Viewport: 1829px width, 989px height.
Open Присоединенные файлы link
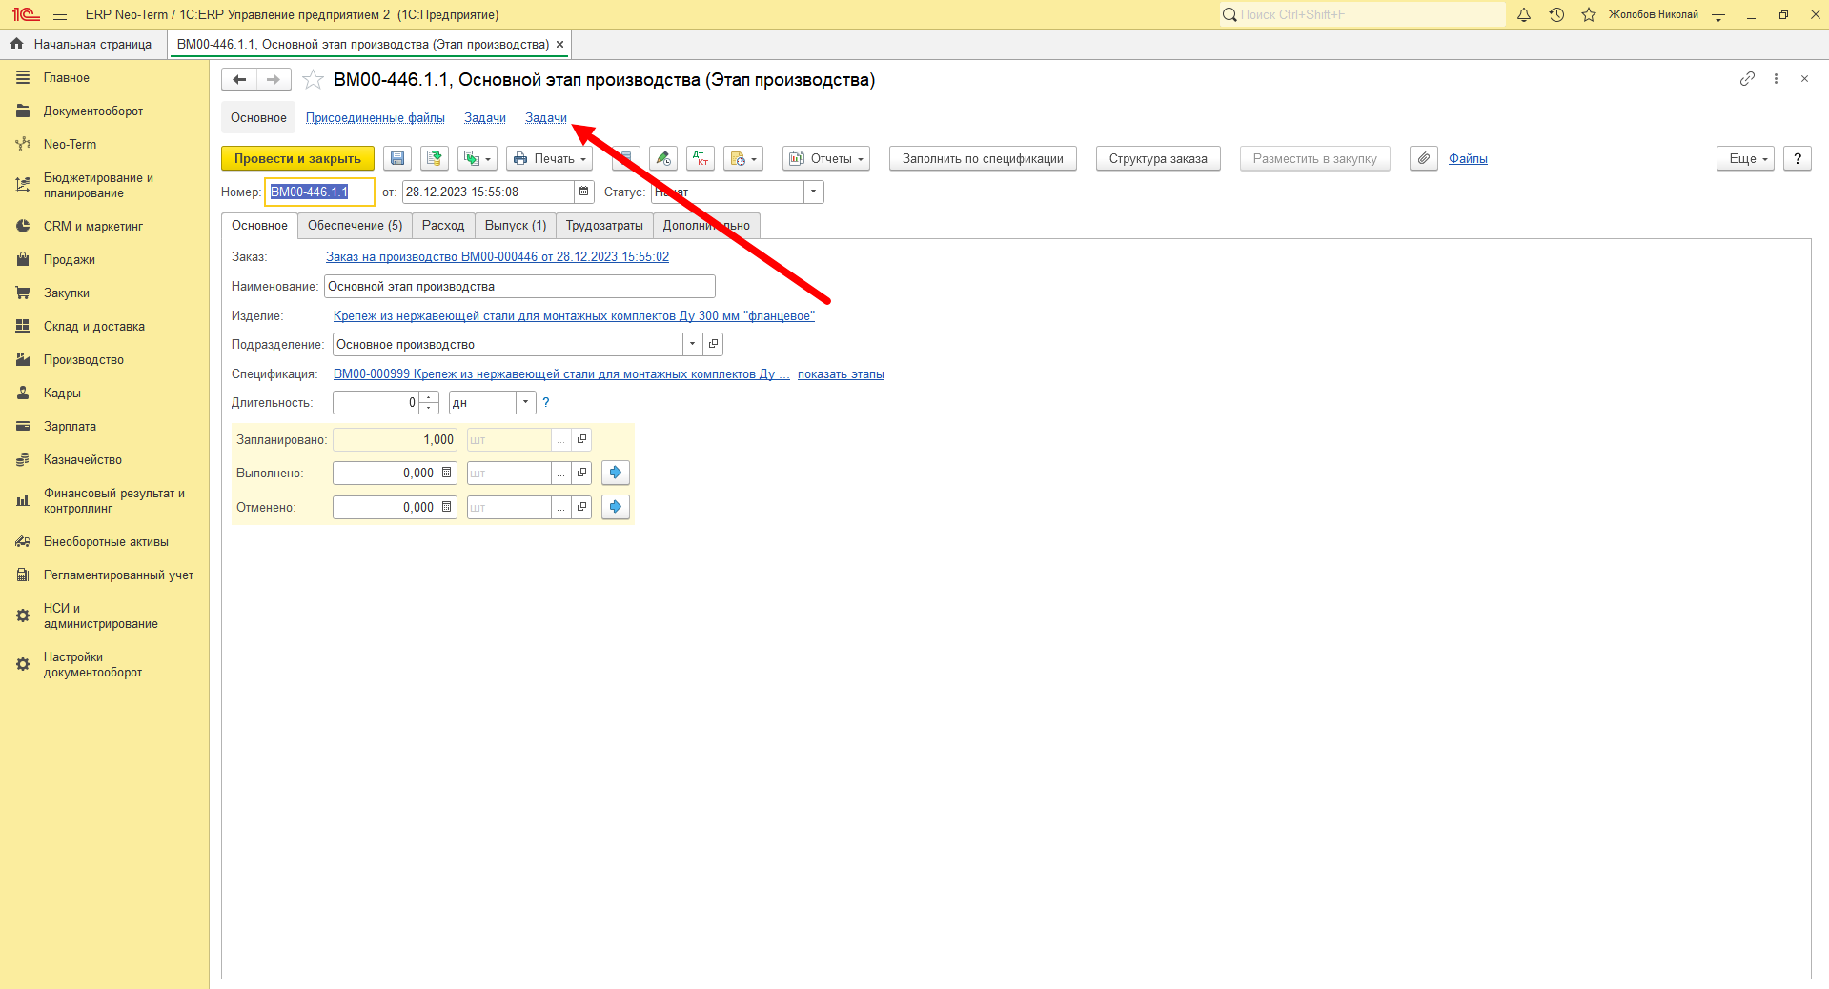(x=376, y=118)
